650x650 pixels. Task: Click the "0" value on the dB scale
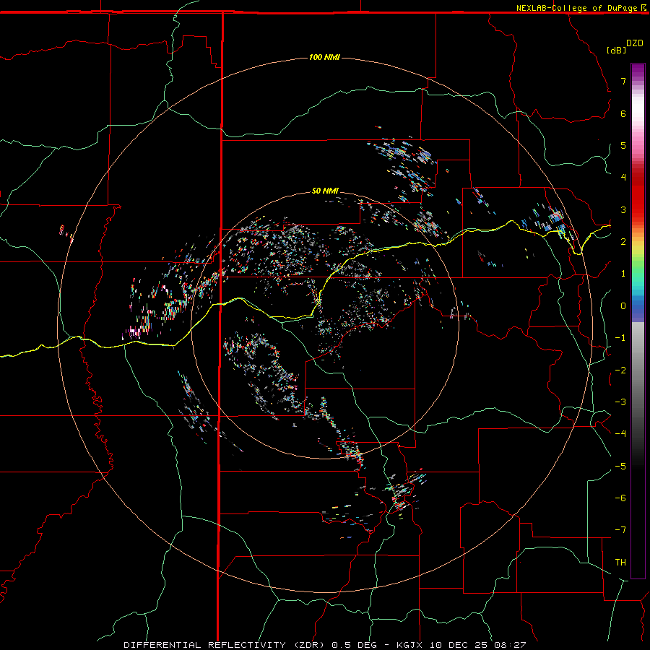(x=623, y=306)
